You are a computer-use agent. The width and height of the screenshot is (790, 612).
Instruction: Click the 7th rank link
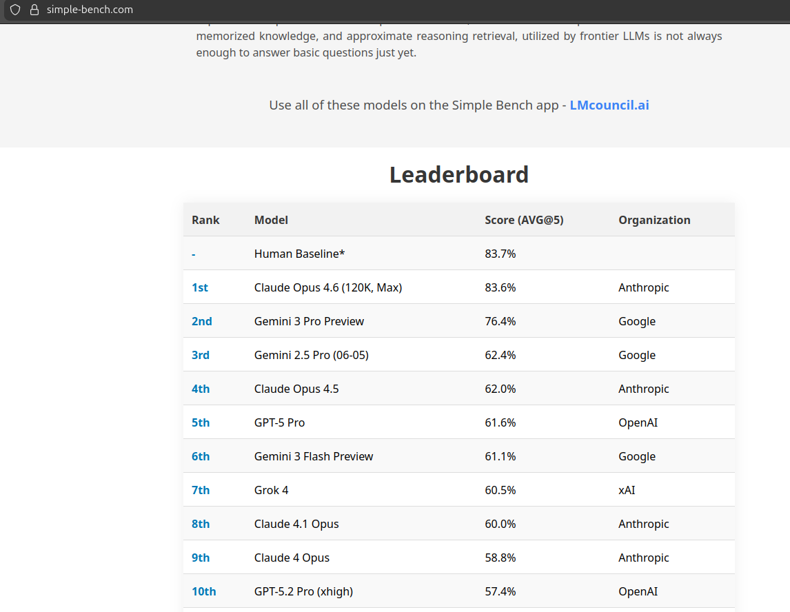(x=201, y=490)
